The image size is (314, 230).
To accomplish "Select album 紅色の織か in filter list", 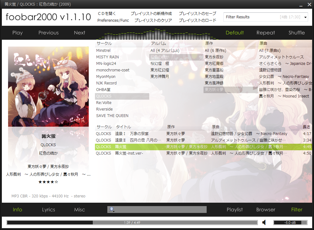I will 176,57.
